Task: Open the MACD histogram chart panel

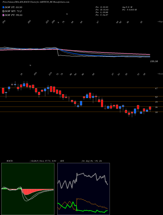Action: 28,189
